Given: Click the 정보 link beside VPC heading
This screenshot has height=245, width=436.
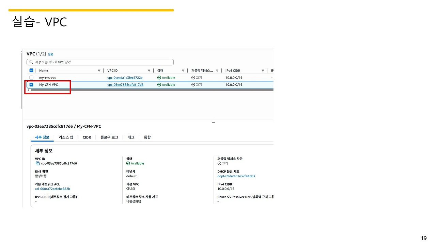Looking at the screenshot, I should 50,54.
